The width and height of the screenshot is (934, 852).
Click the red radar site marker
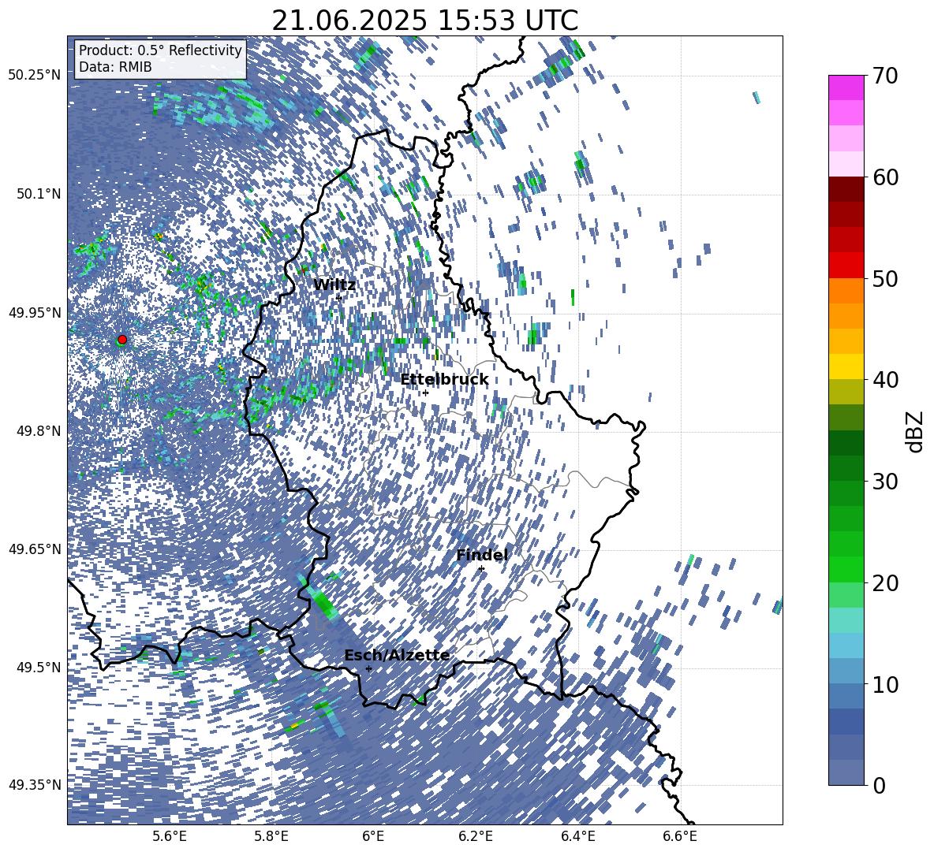122,340
